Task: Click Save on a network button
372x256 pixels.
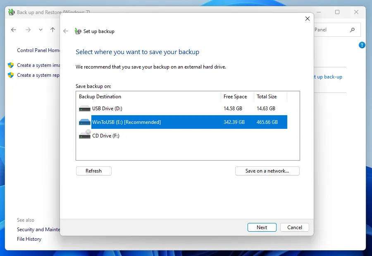Action: pyautogui.click(x=267, y=171)
